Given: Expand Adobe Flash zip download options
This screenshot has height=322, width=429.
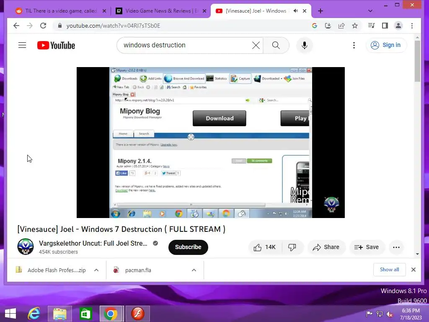Looking at the screenshot, I should click(x=96, y=270).
